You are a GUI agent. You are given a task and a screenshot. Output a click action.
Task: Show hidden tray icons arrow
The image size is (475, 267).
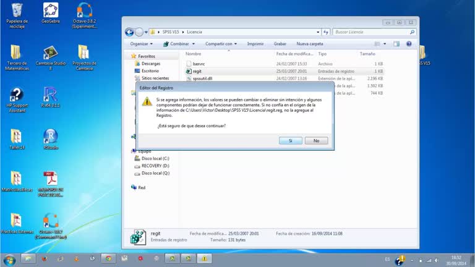click(412, 260)
